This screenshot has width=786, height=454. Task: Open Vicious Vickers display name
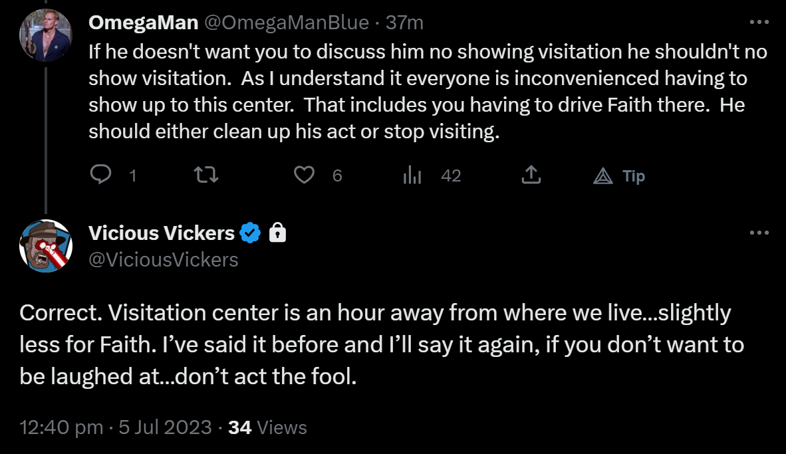point(162,233)
